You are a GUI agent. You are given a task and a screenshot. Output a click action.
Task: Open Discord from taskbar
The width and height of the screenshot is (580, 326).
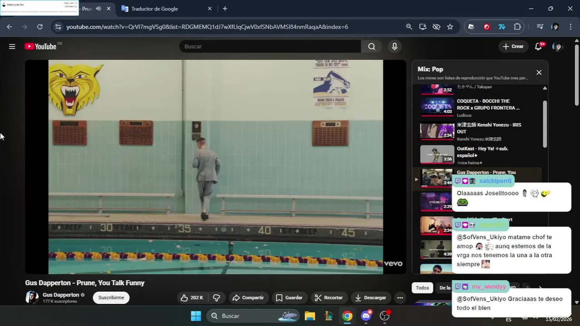coord(366,316)
